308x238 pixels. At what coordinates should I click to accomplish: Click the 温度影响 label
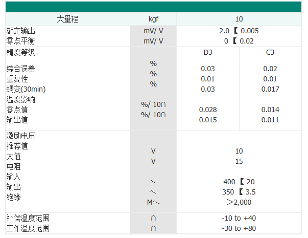[x=20, y=99]
